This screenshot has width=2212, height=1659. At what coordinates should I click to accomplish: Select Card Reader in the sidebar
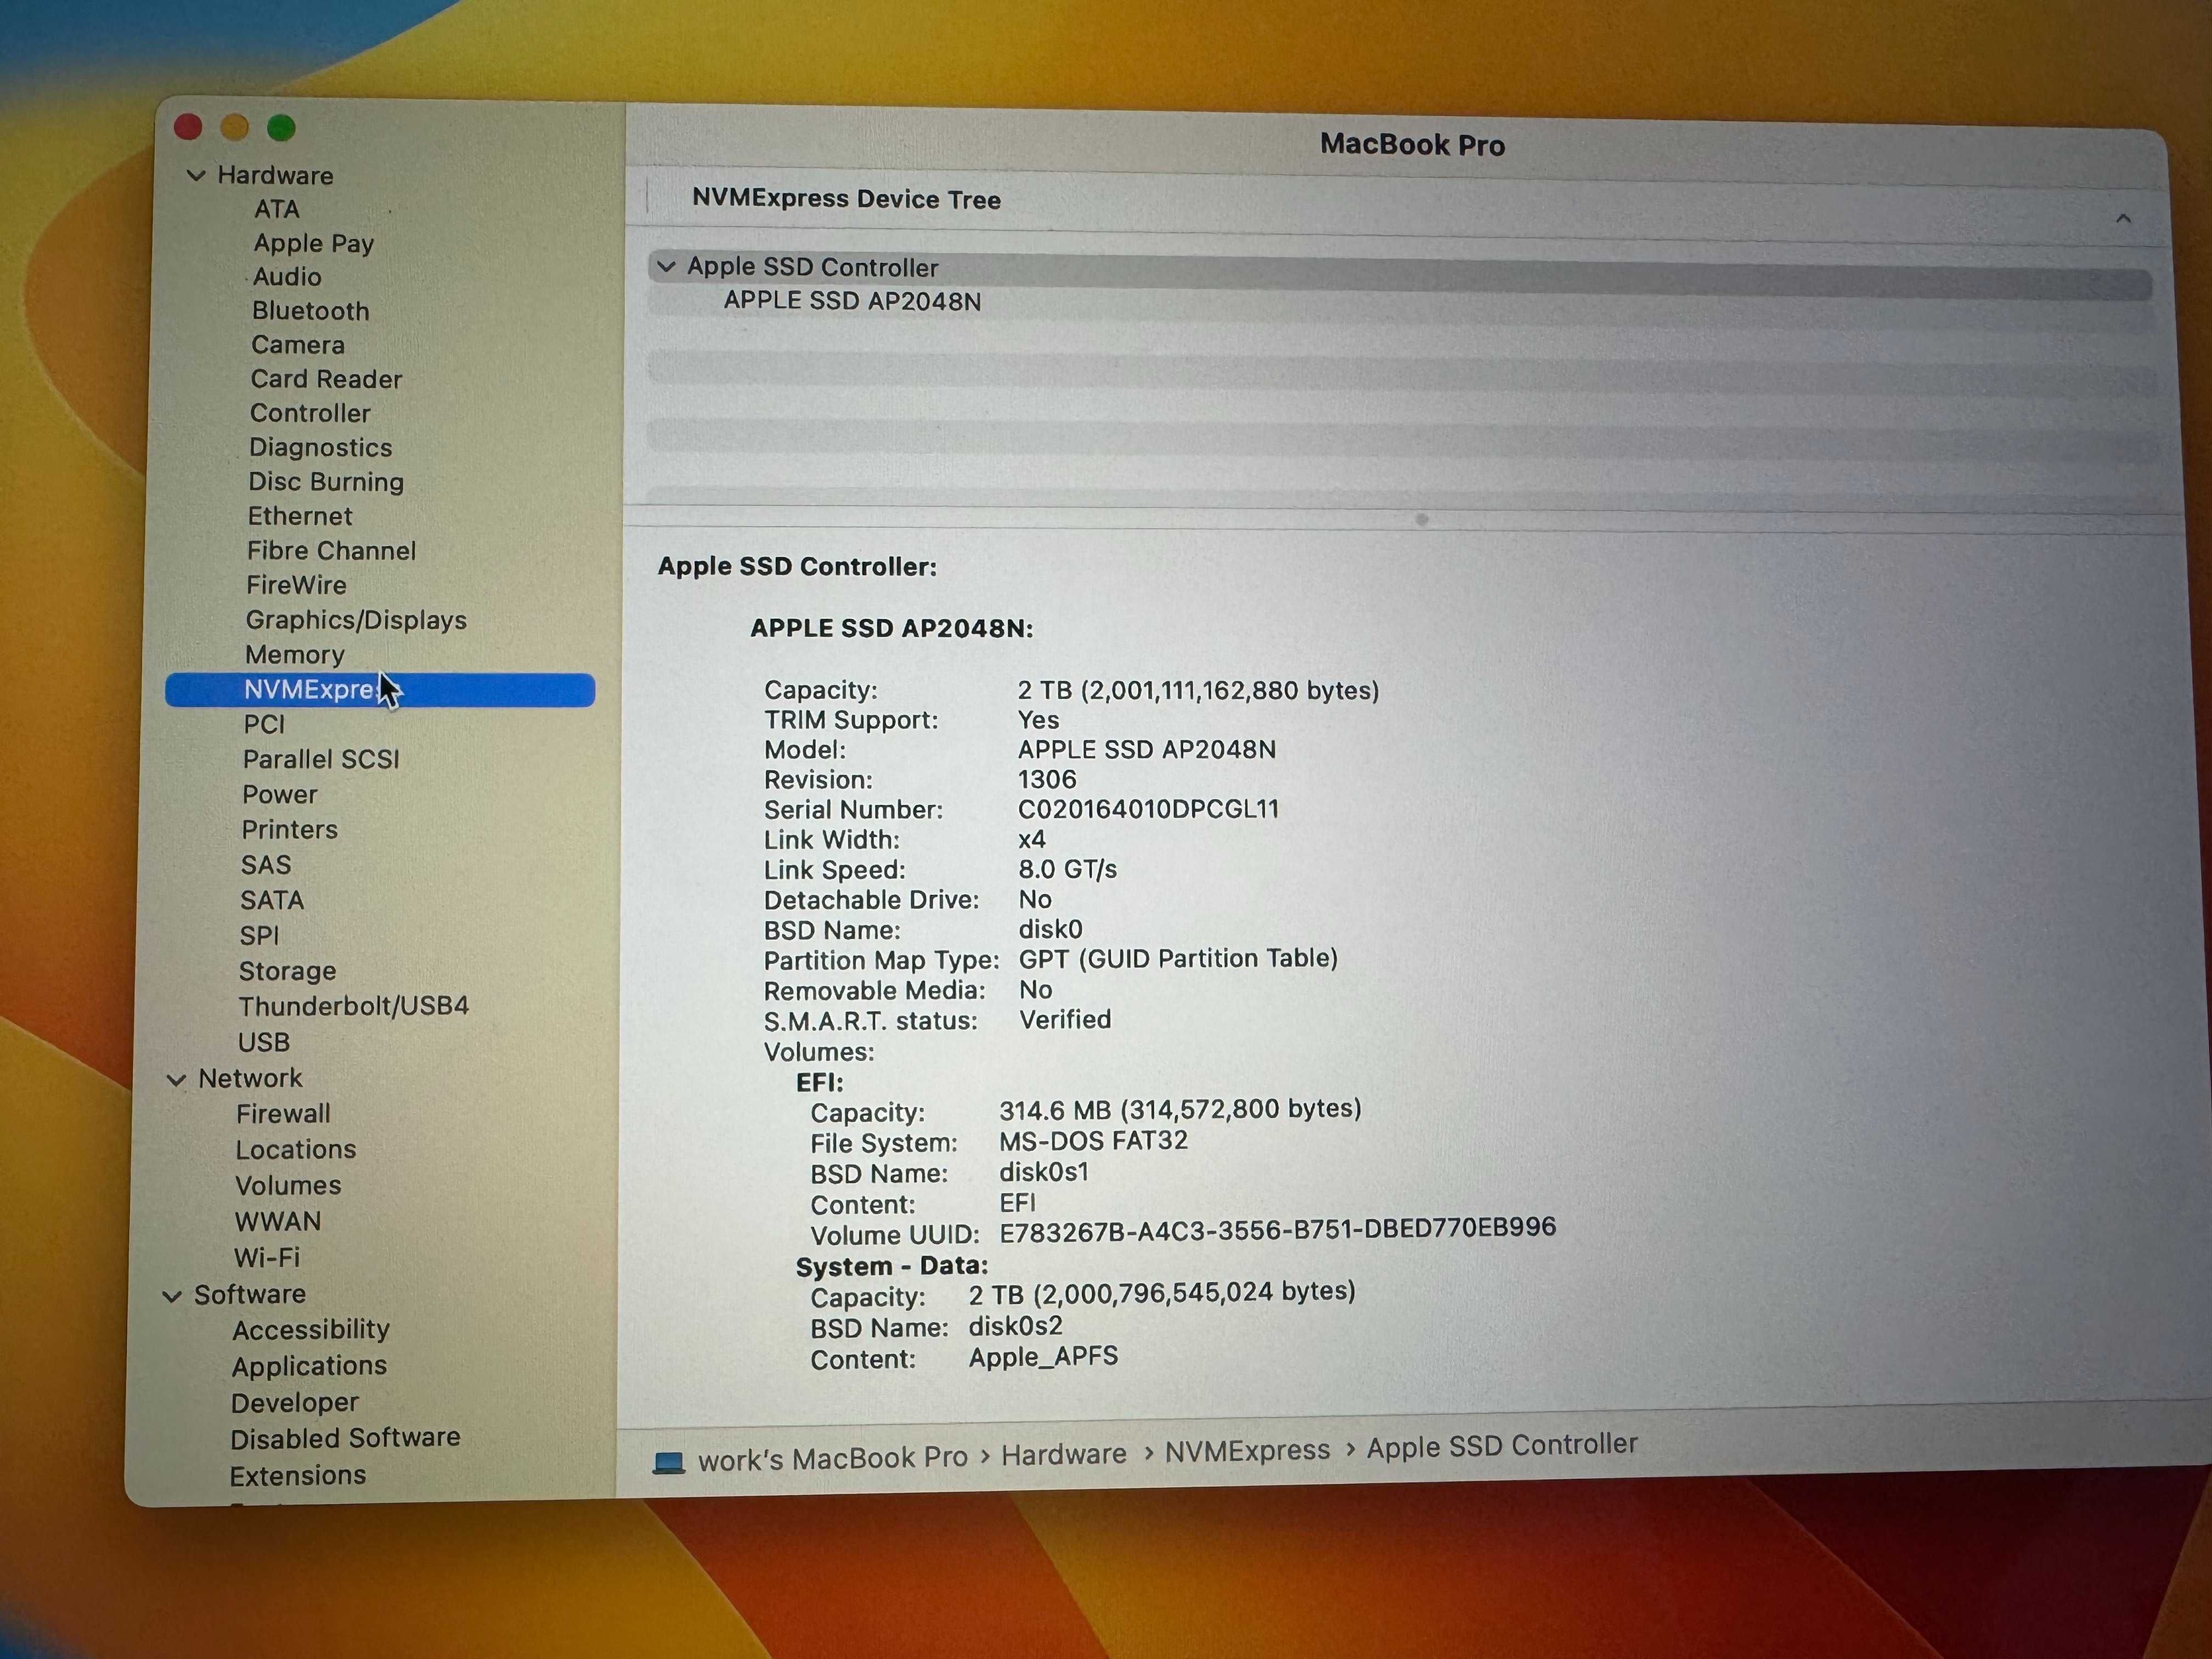tap(326, 379)
